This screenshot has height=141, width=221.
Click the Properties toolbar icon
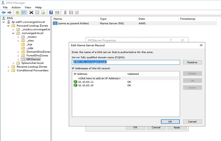coord(37,13)
